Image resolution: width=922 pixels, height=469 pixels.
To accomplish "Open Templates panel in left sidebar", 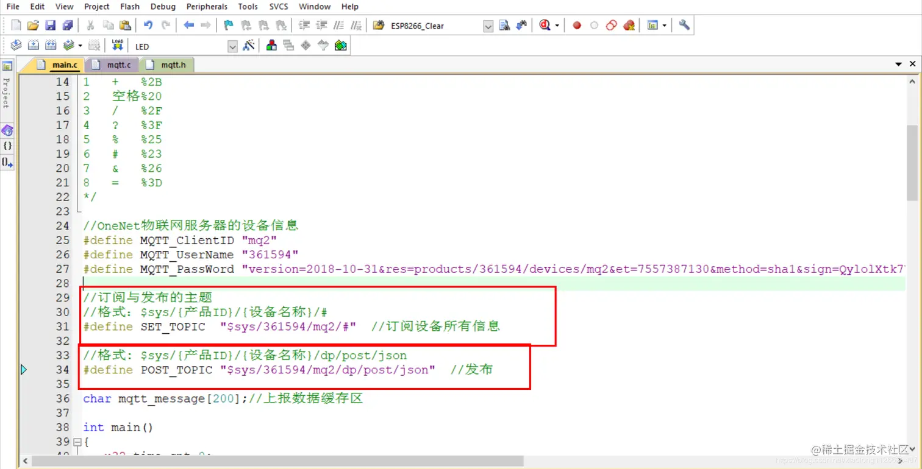I will (x=7, y=163).
